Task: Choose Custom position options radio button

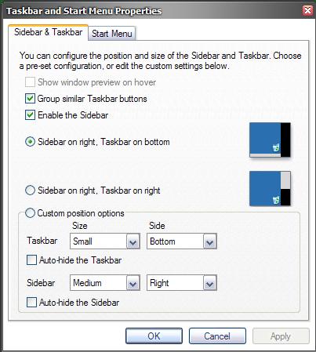Action: point(30,213)
